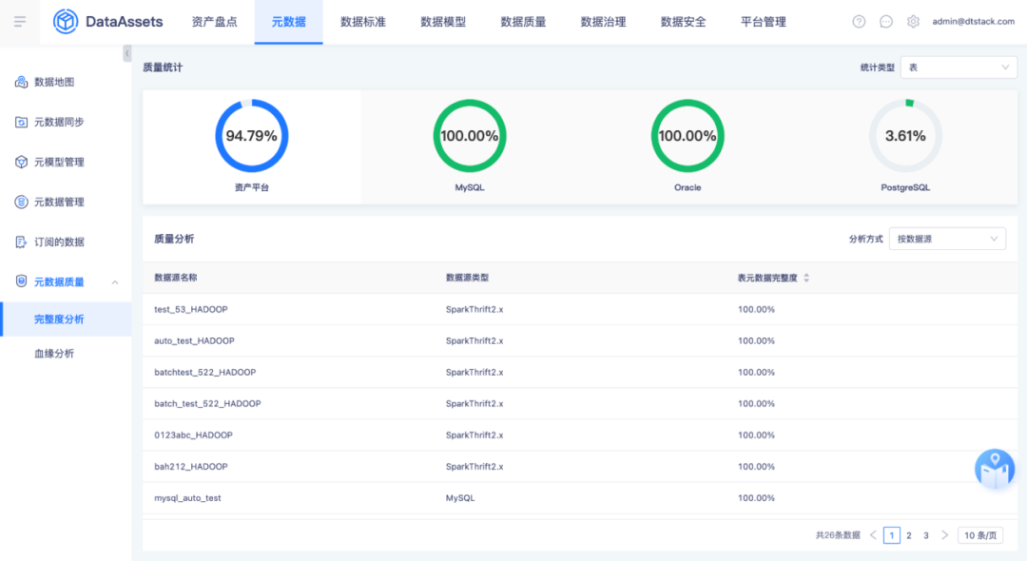Open the 统计类型 dropdown showing 表
Screen dimensions: 1027x561
(959, 68)
